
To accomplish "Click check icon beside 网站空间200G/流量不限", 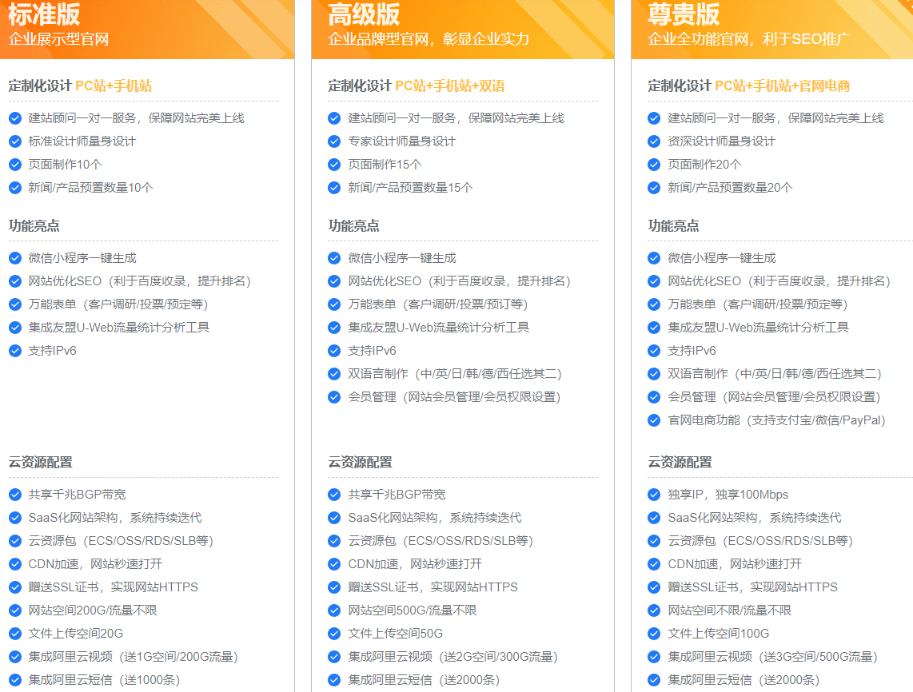I will 15,610.
